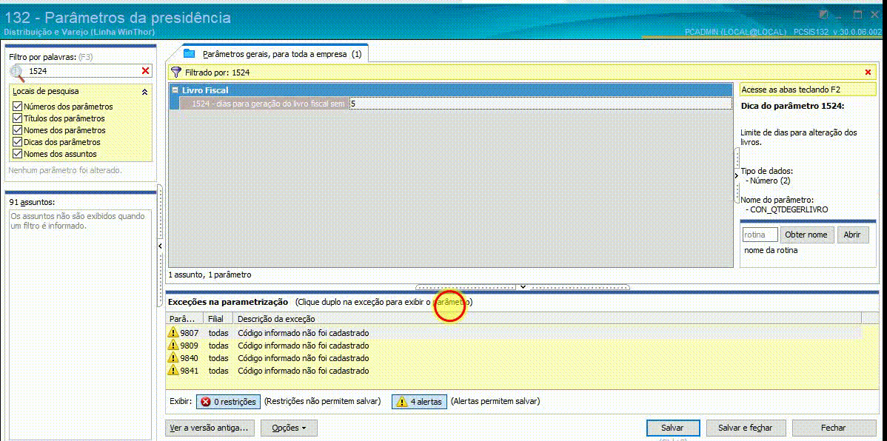887x441 pixels.
Task: Click the warning icon for exception 9809
Action: (173, 345)
